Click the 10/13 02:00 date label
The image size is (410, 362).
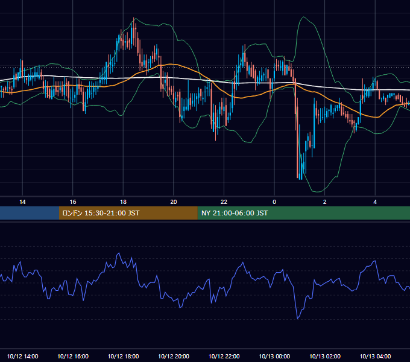tap(325, 356)
